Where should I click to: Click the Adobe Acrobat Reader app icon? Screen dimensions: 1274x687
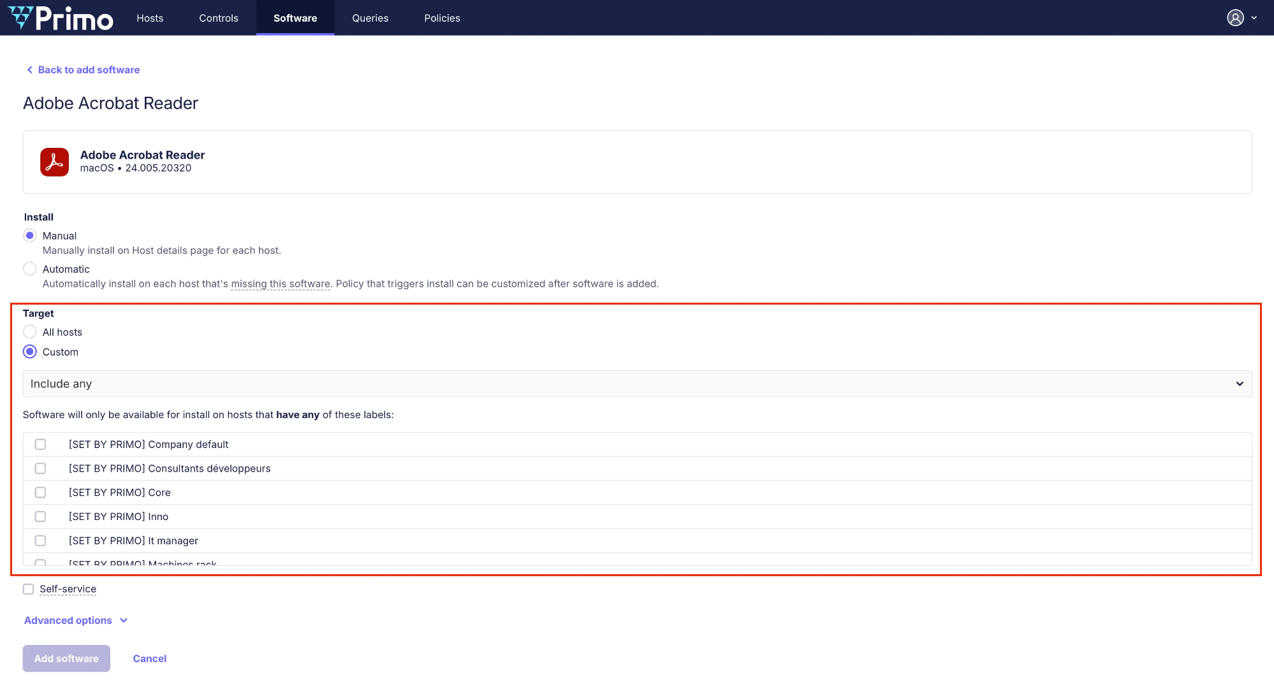[54, 163]
